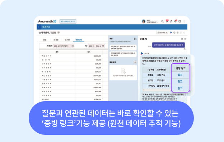Switch to the 분기별 tab
224x142 pixels.
click(56, 40)
